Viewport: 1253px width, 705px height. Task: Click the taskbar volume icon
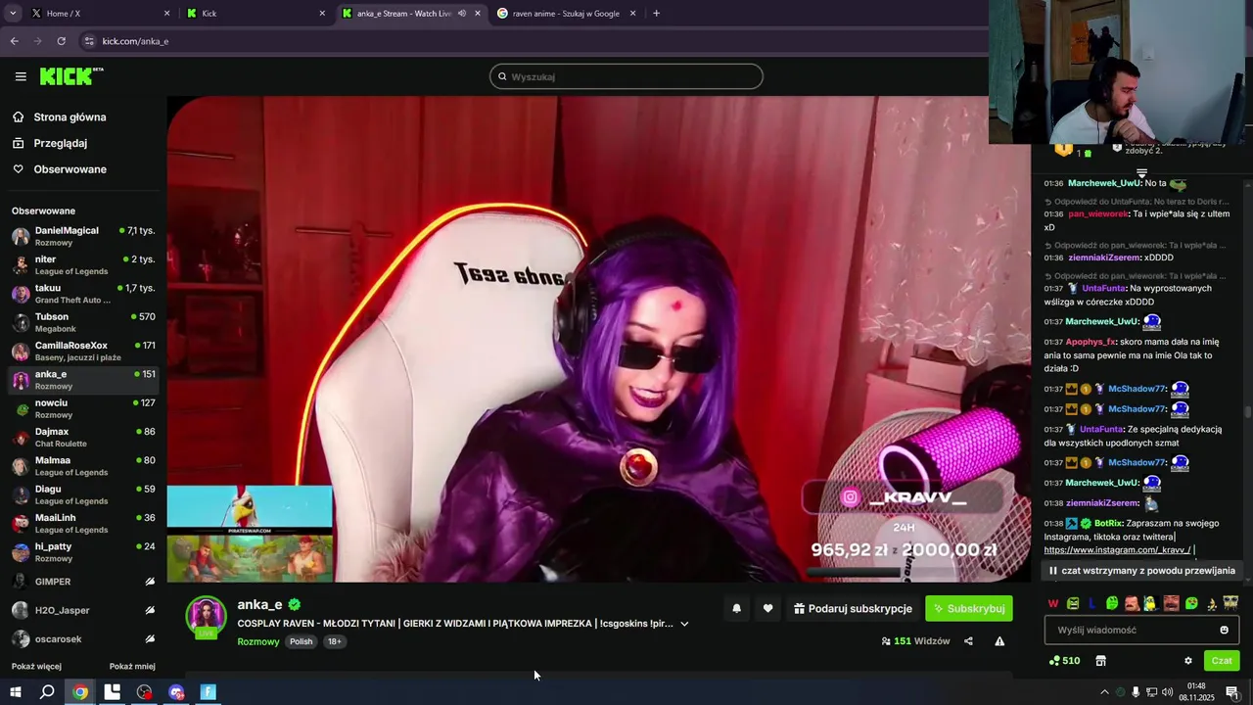[x=1167, y=692]
